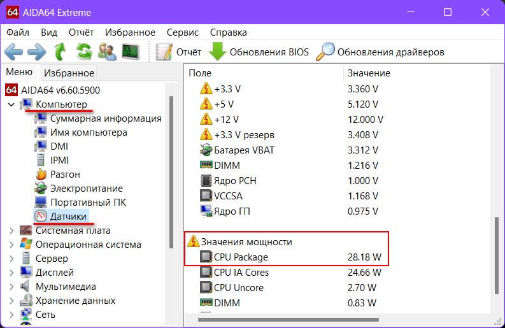The height and width of the screenshot is (328, 505).
Task: Expand the Операционная система node
Action: (x=11, y=245)
